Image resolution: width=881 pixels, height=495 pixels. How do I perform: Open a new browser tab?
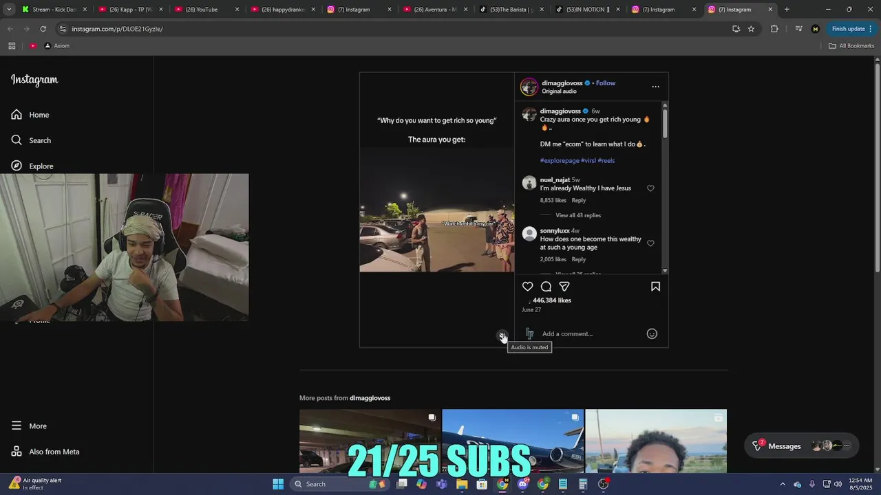tap(787, 10)
